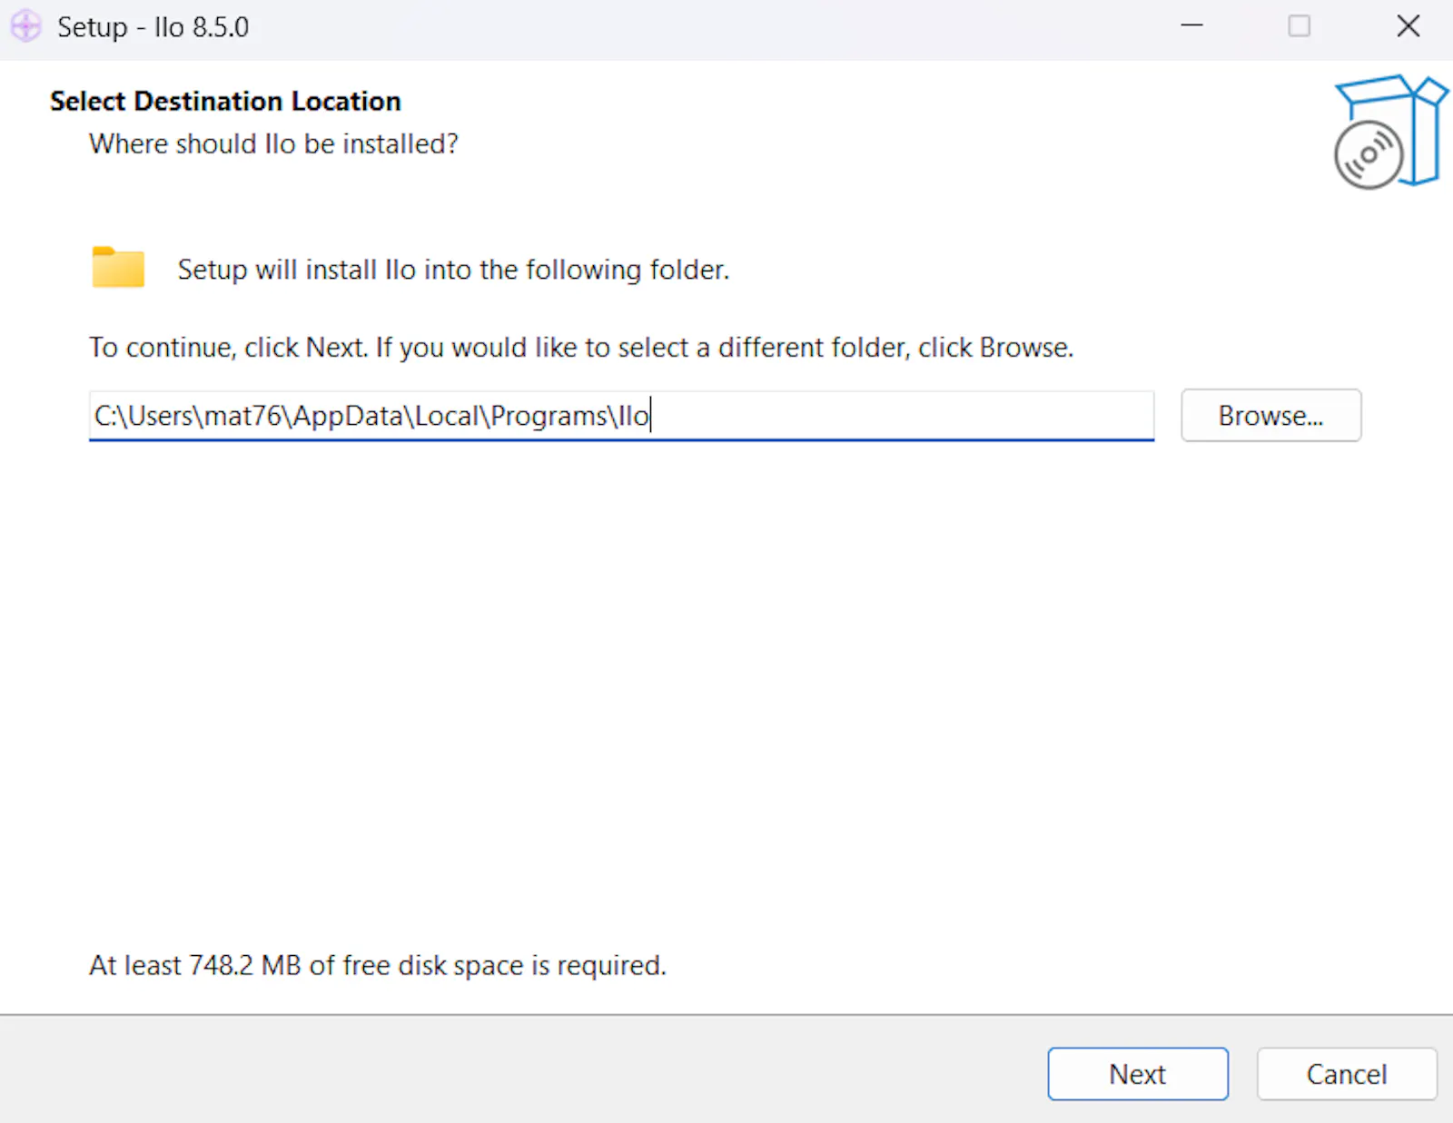Cancel the Ilo installation
This screenshot has height=1123, width=1453.
click(x=1347, y=1074)
